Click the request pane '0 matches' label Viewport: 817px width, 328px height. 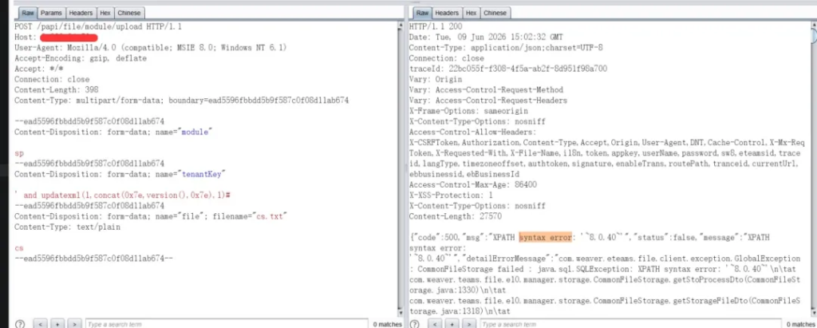pos(386,324)
